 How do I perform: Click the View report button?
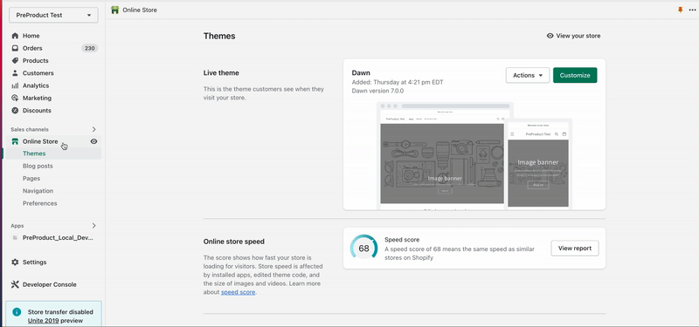pyautogui.click(x=575, y=249)
